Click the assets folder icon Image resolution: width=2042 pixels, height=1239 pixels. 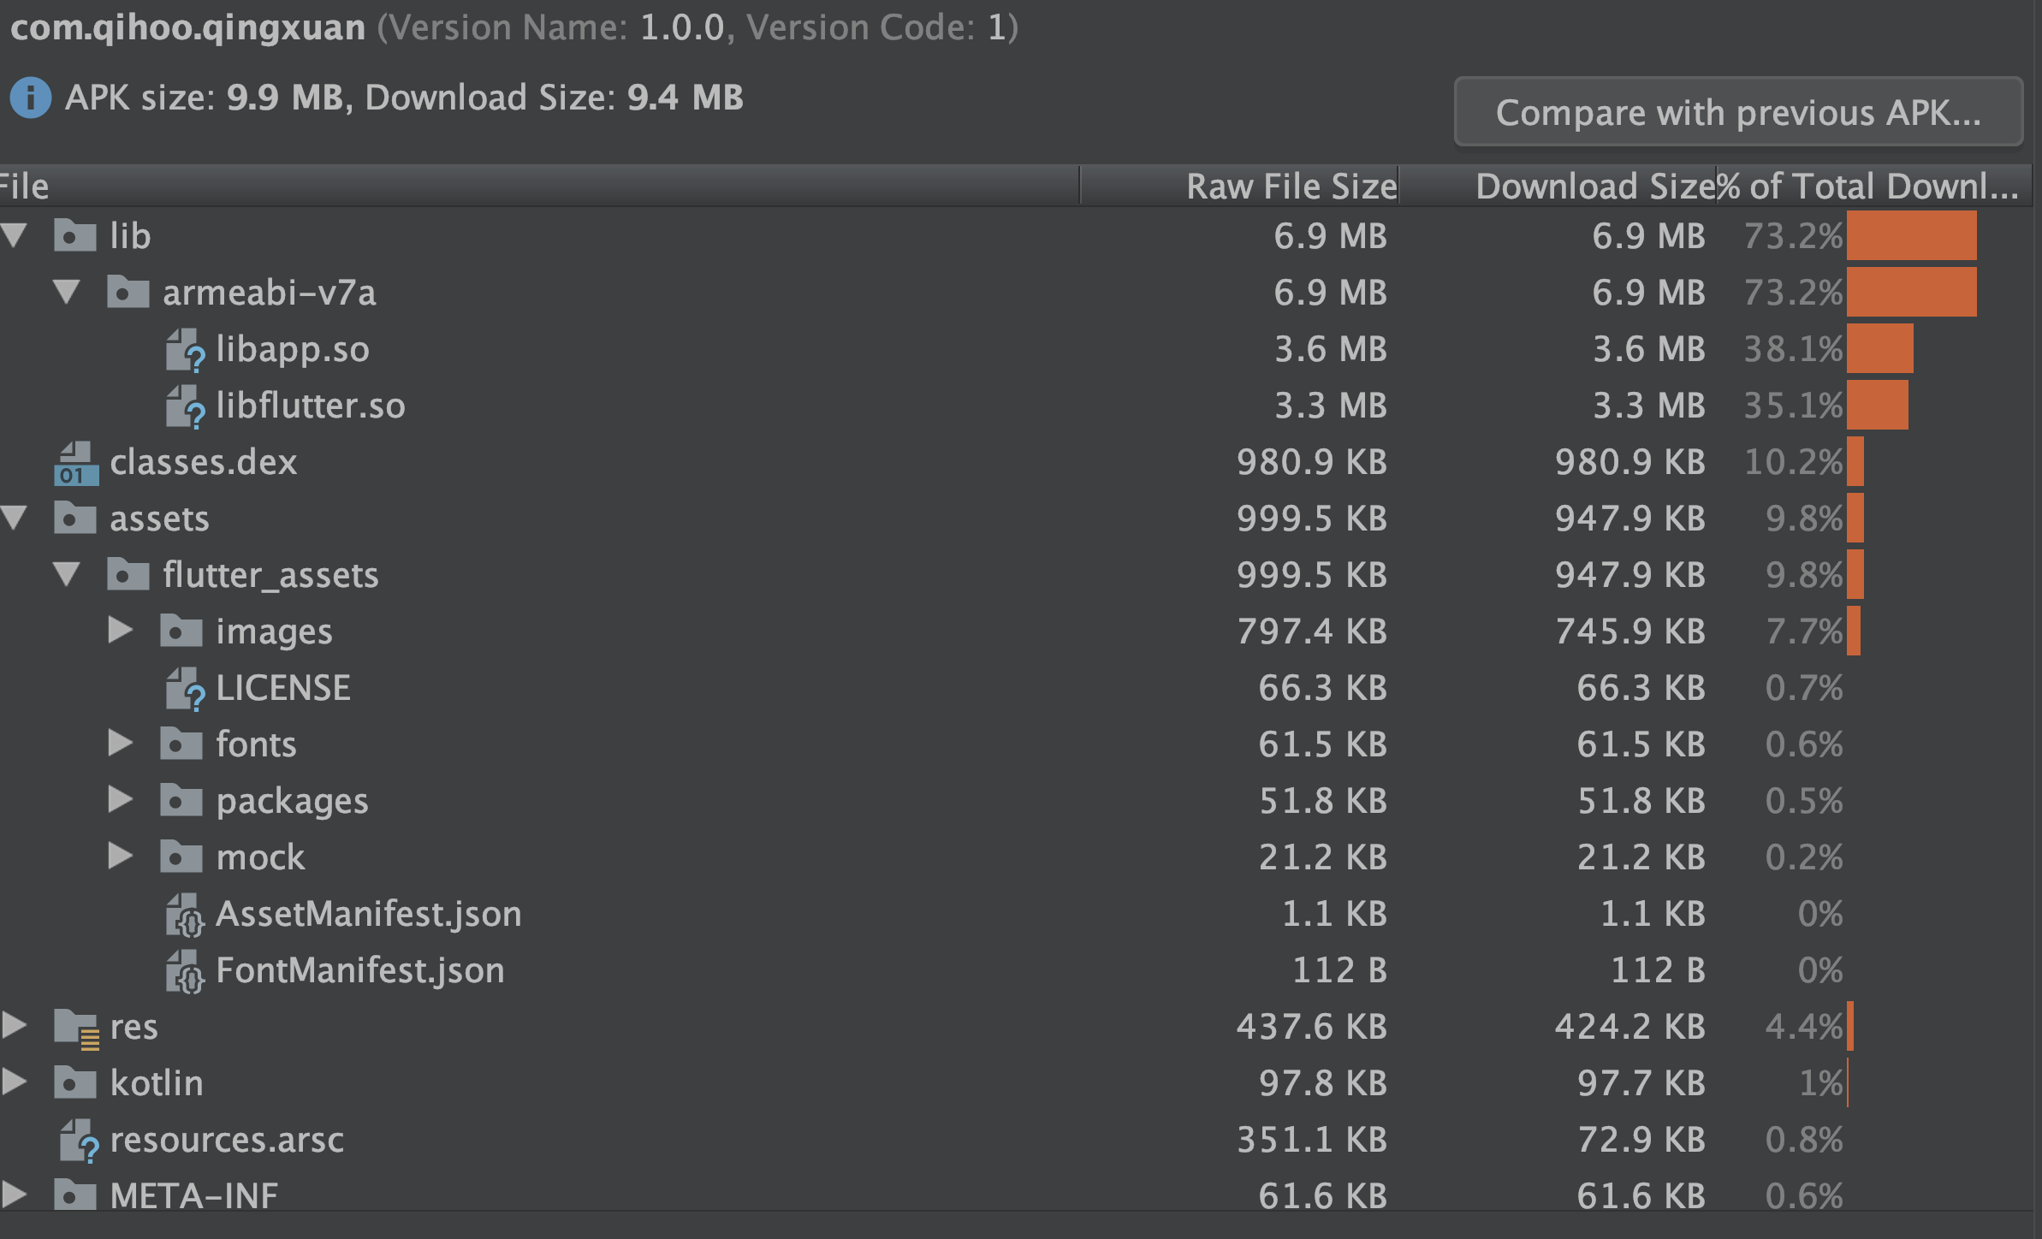coord(75,517)
